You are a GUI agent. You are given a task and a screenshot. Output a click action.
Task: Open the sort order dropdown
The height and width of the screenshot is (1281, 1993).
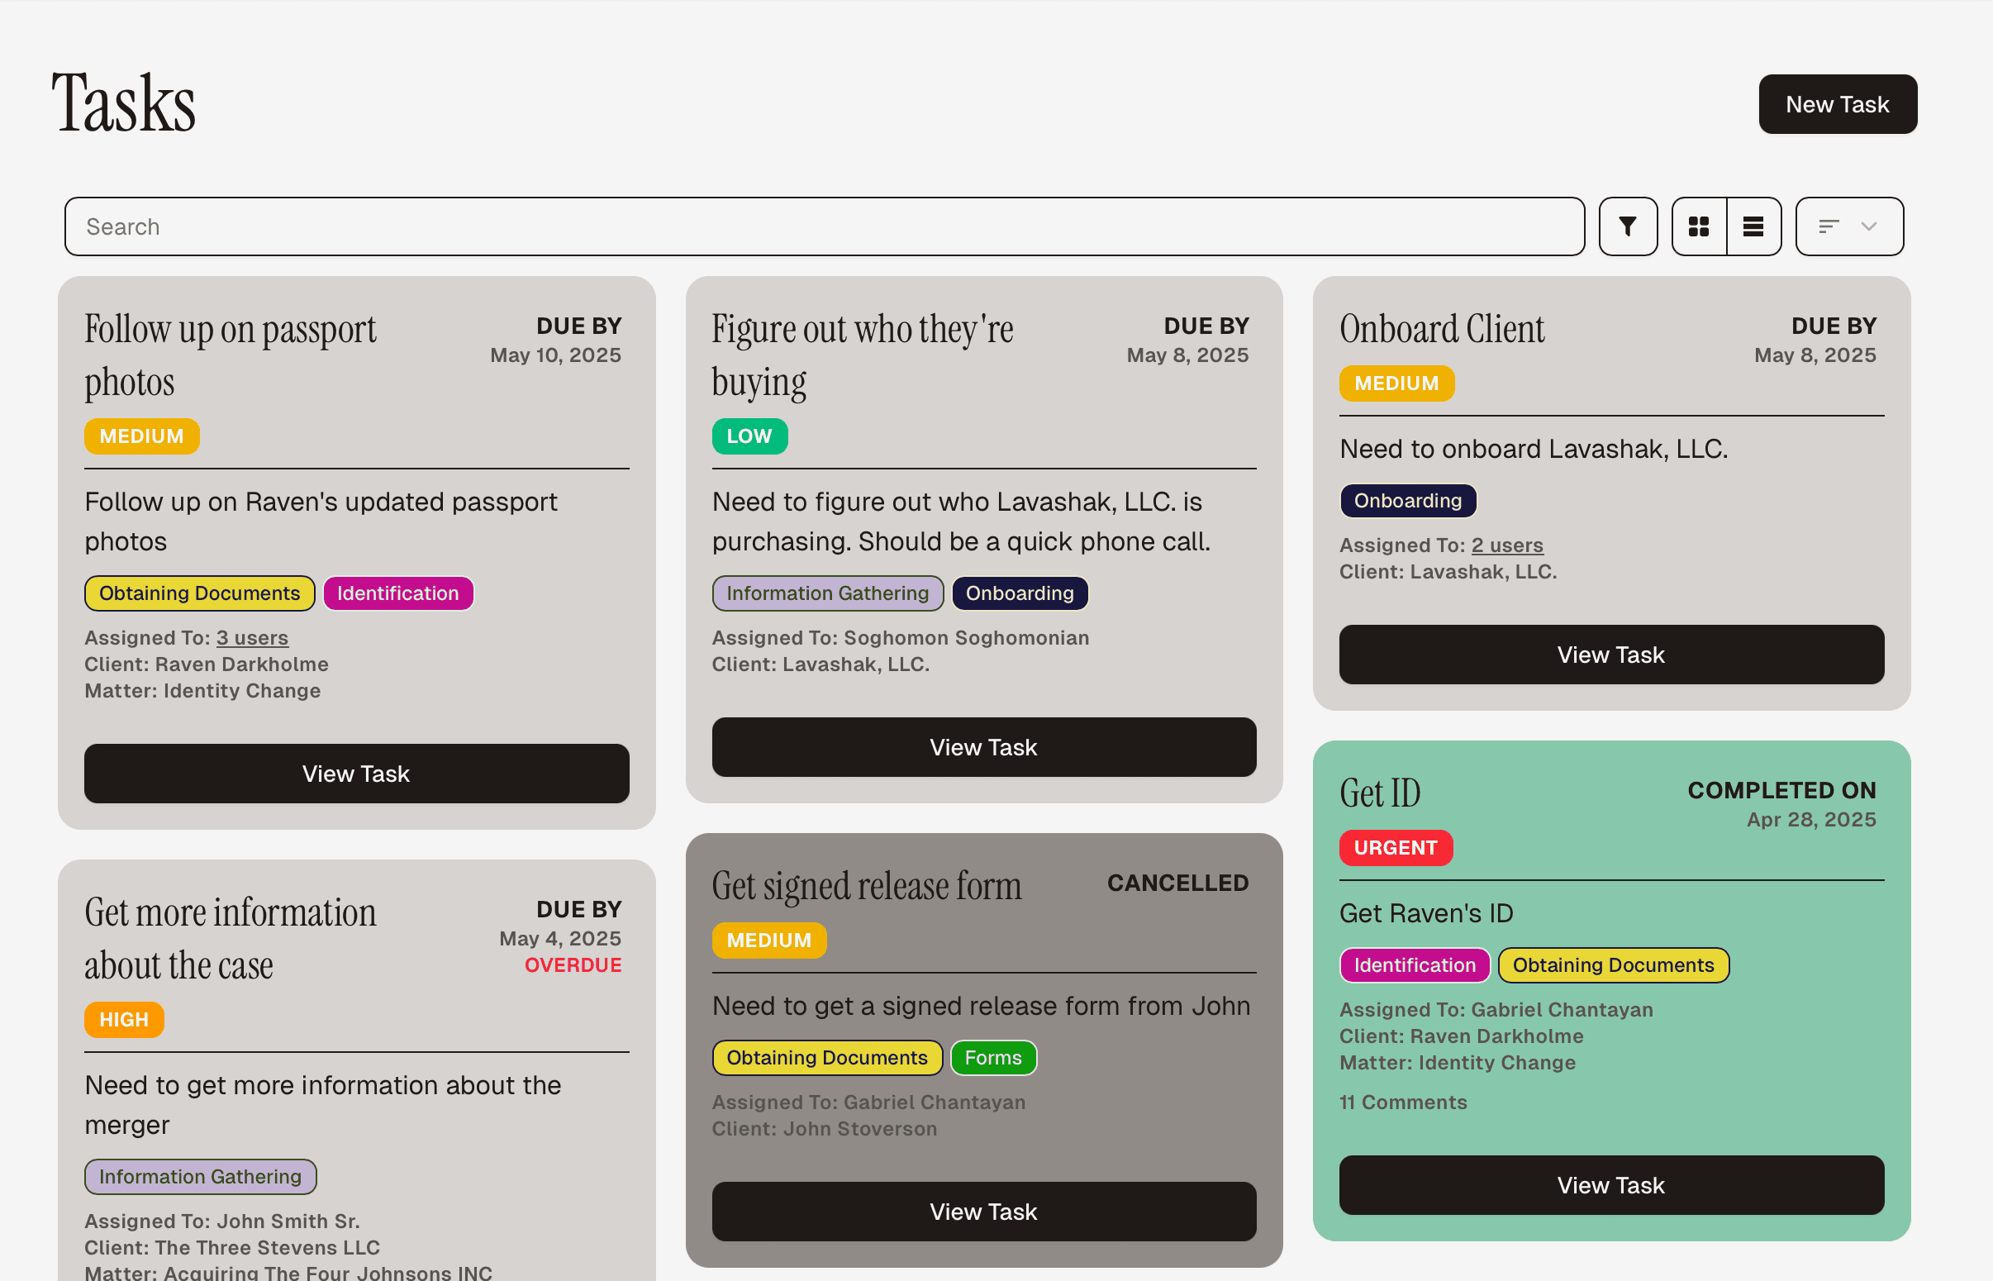[1849, 226]
